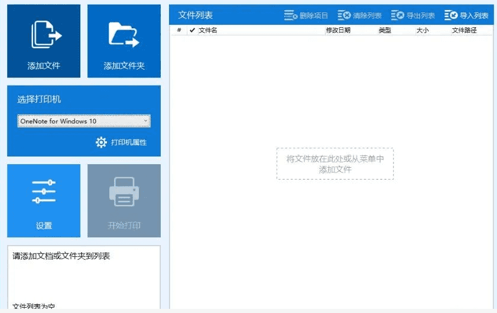The width and height of the screenshot is (497, 313).
Task: Click the dashed drop zone 将文件放在此处
Action: 335,164
